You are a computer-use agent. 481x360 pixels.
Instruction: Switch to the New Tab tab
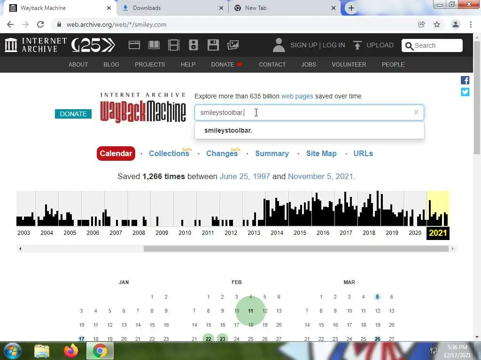pos(285,8)
